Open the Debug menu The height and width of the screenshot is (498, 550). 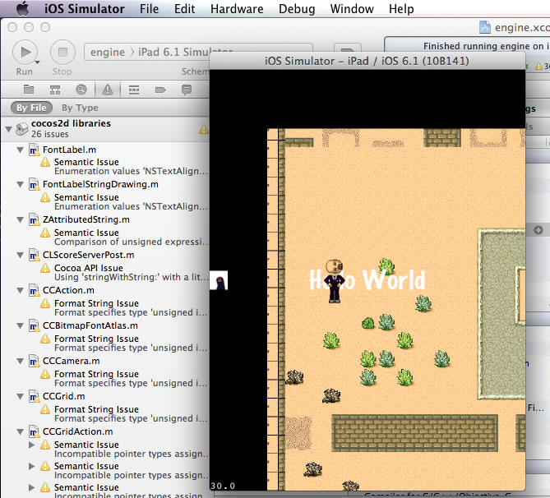click(x=296, y=9)
